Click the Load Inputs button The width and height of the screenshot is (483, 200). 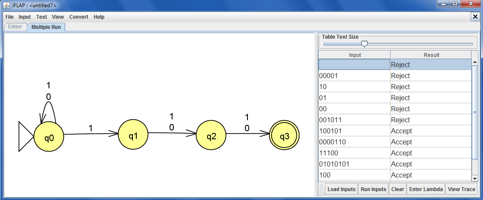(x=341, y=189)
